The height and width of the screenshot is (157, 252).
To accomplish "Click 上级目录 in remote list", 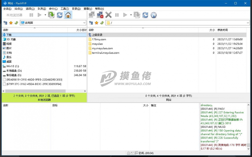I will point(167,35).
